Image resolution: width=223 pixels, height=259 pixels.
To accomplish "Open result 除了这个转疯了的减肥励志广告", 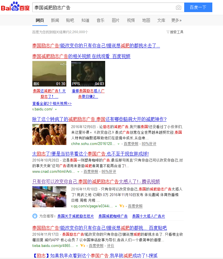I will click(x=99, y=119).
